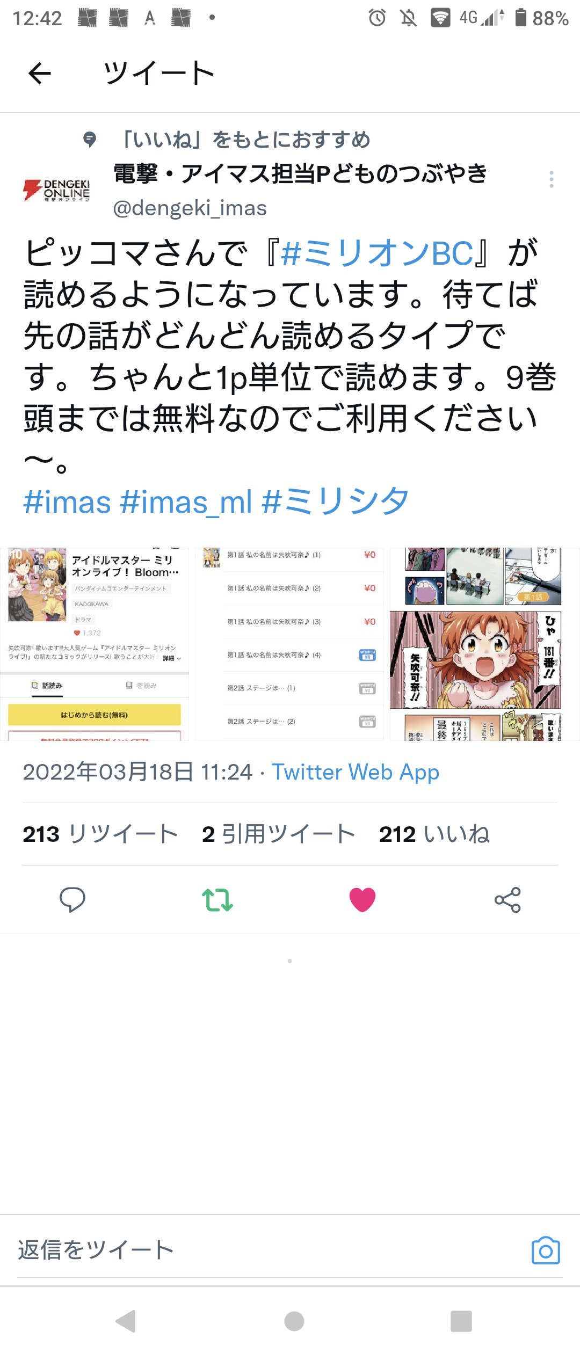Open the #ミリオンBC hashtag link
The image size is (580, 1353).
[378, 253]
